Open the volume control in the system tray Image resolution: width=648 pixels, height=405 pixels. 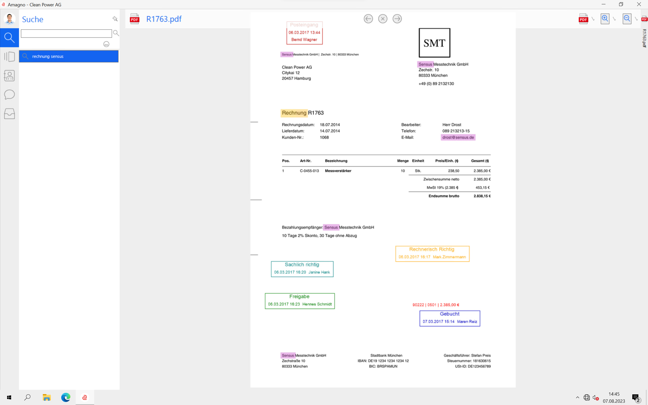(x=596, y=398)
